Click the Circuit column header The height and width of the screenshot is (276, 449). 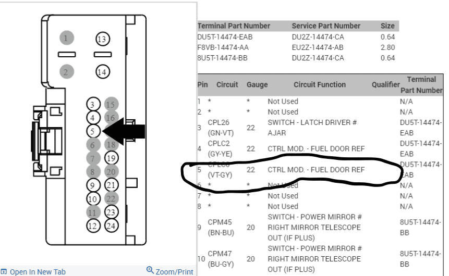(x=227, y=85)
